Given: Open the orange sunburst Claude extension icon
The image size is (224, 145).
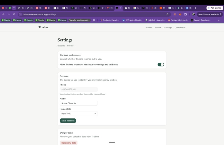Looking at the screenshot, I should pyautogui.click(x=175, y=14).
